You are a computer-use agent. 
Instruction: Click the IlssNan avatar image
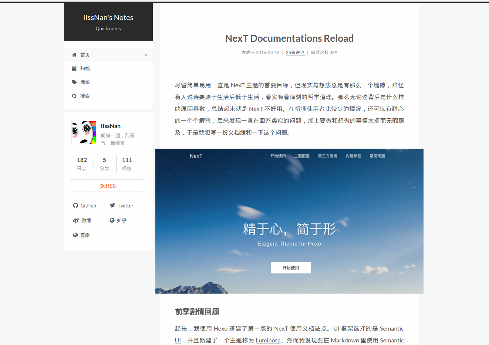[x=84, y=132]
